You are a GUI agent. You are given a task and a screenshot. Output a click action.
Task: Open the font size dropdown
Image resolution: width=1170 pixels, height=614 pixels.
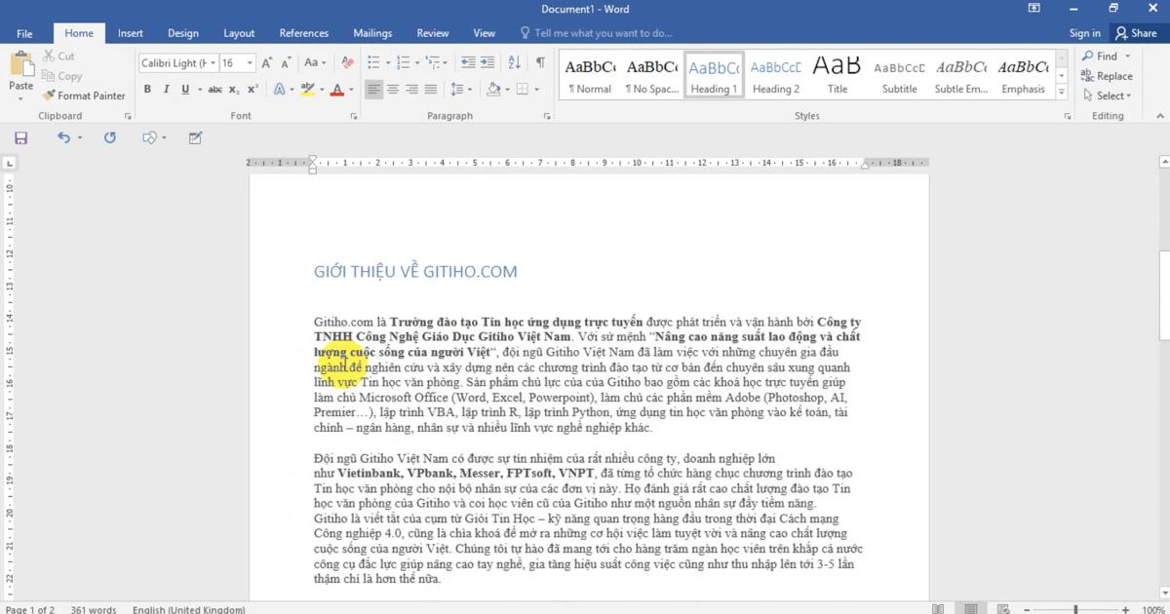pos(251,63)
